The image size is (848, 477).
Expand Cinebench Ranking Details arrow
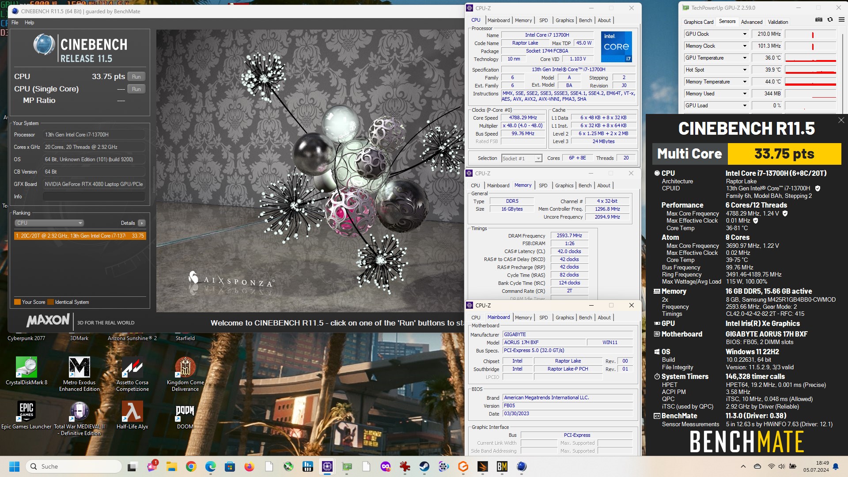click(142, 223)
